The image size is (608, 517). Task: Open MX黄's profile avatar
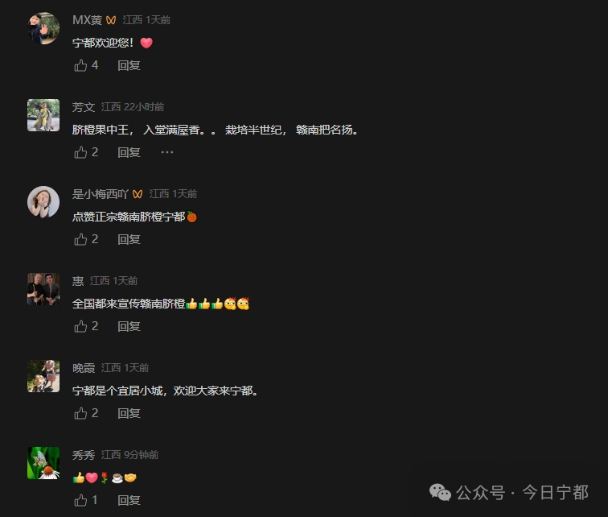tap(43, 28)
